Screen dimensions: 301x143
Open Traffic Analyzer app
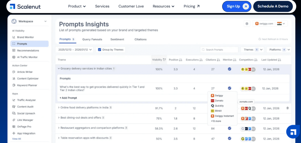pyautogui.click(x=26, y=100)
